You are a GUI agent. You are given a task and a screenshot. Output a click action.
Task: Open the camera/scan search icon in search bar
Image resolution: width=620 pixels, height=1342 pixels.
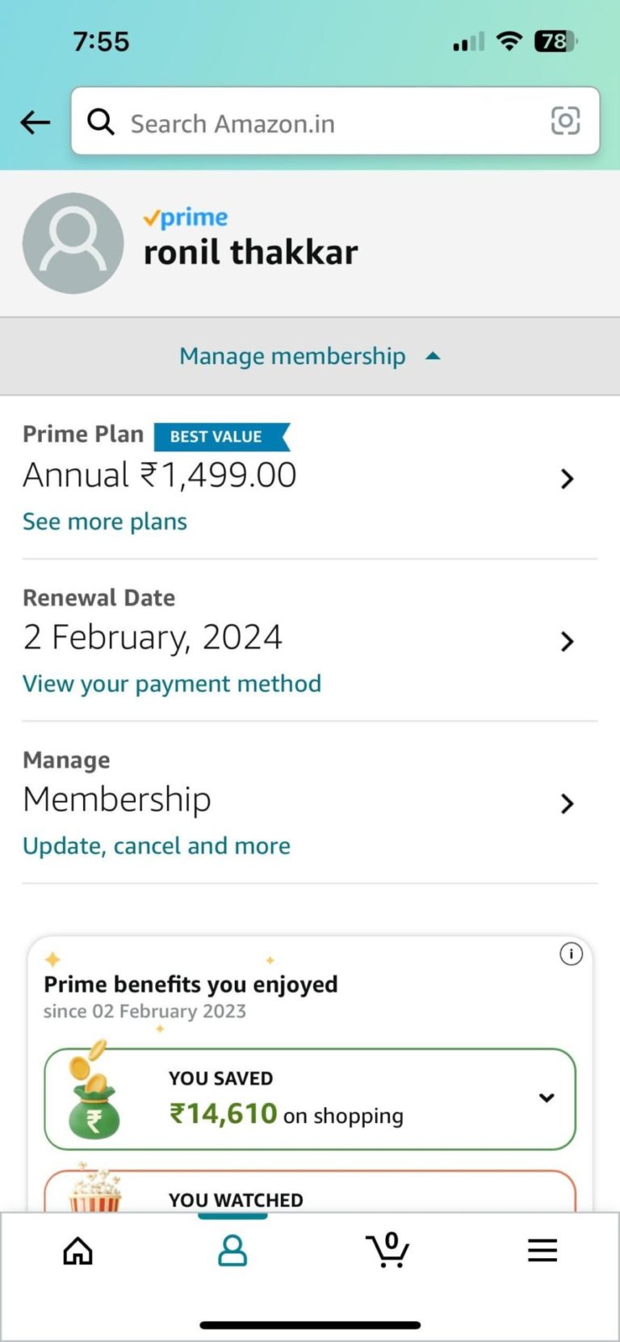[x=565, y=121]
